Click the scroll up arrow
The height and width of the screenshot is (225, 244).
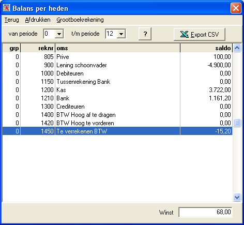click(x=237, y=48)
